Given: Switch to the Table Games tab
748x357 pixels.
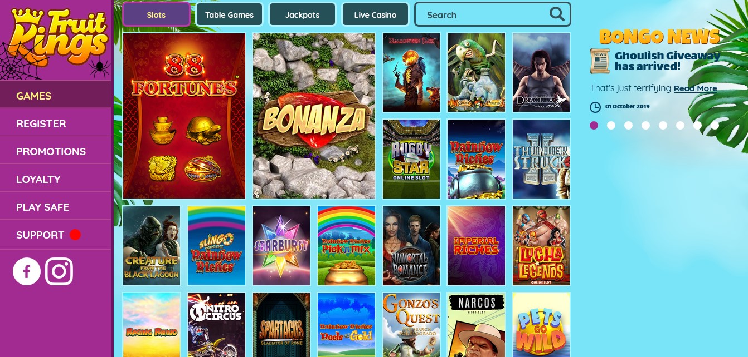Looking at the screenshot, I should [x=229, y=14].
